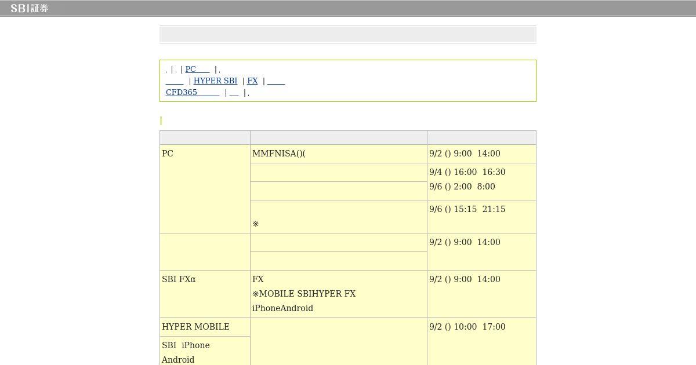Image resolution: width=696 pixels, height=365 pixels.
Task: Click the blank underlined link right after FX
Action: pos(276,81)
